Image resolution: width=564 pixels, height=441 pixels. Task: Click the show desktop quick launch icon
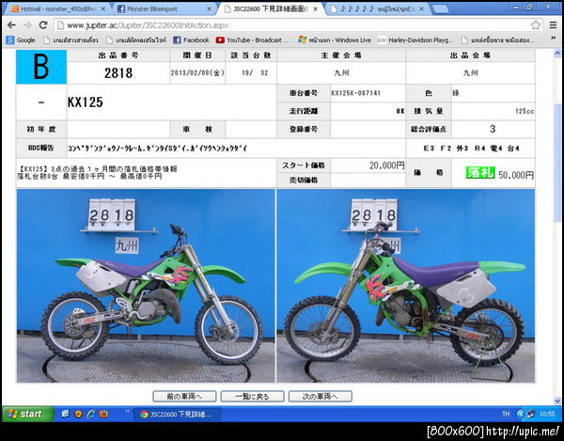(65, 414)
